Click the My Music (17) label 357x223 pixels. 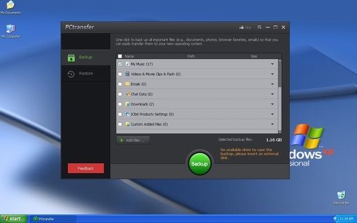pyautogui.click(x=142, y=64)
